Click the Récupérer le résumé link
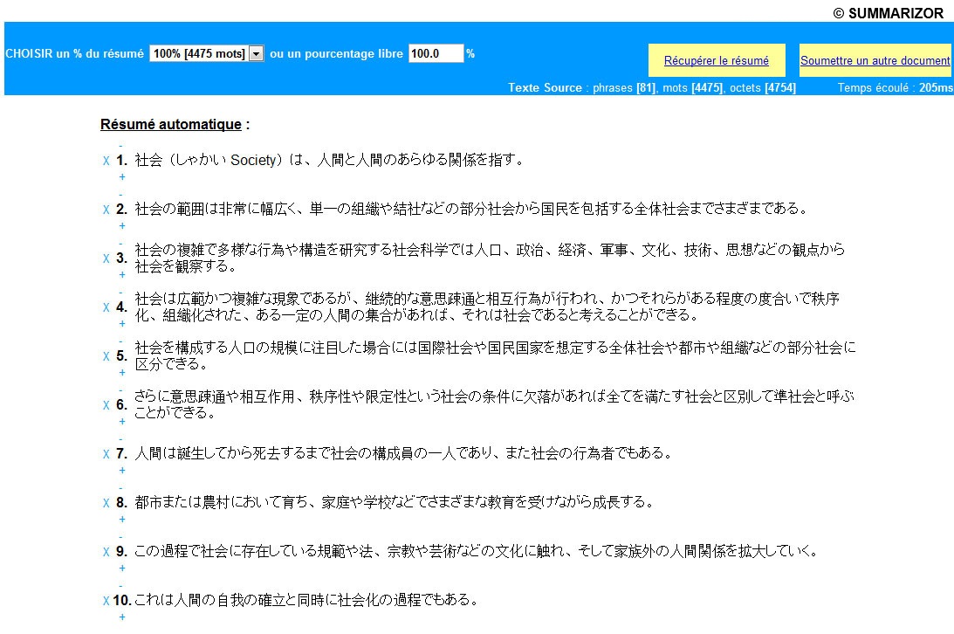 click(716, 61)
